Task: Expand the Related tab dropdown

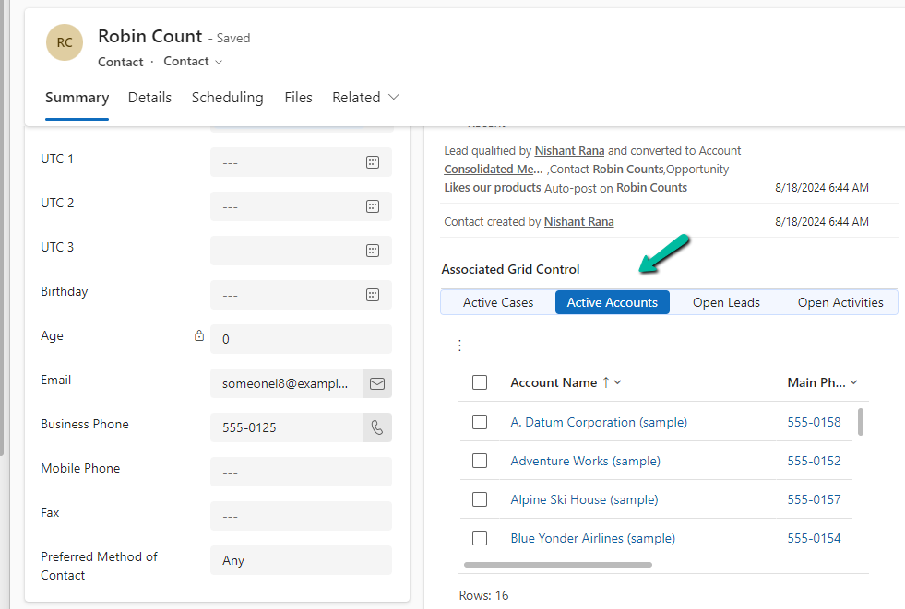Action: pyautogui.click(x=394, y=97)
